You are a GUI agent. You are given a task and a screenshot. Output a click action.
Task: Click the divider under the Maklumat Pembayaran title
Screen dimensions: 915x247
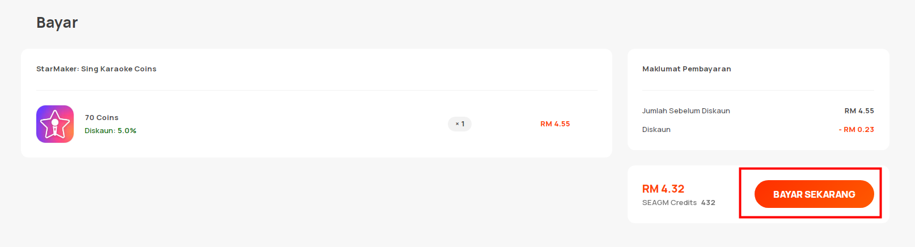click(758, 90)
